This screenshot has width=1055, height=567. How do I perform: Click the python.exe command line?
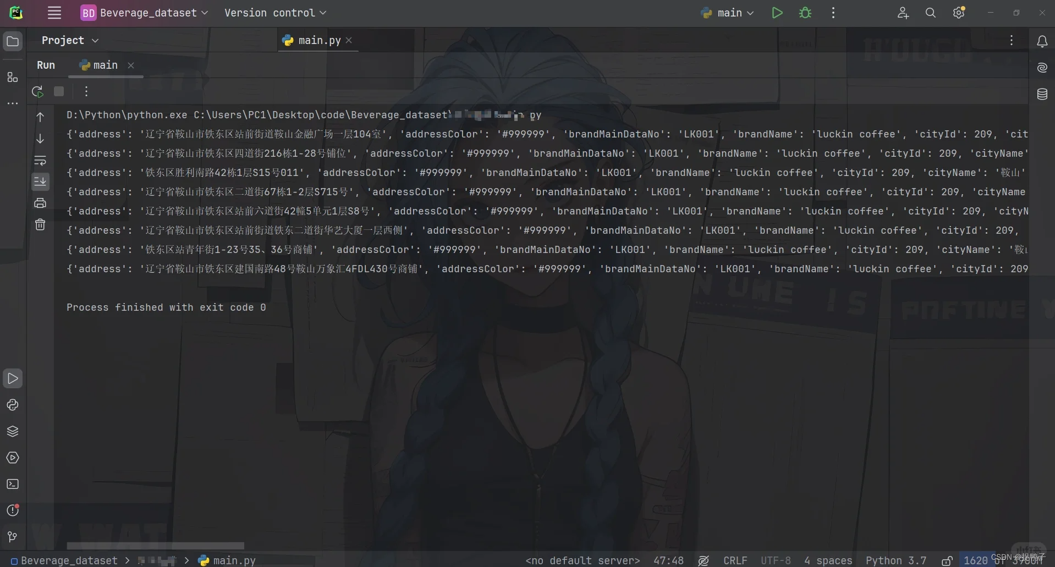pyautogui.click(x=304, y=115)
